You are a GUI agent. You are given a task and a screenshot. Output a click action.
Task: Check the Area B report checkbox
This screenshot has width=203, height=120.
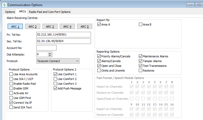(x=140, y=25)
